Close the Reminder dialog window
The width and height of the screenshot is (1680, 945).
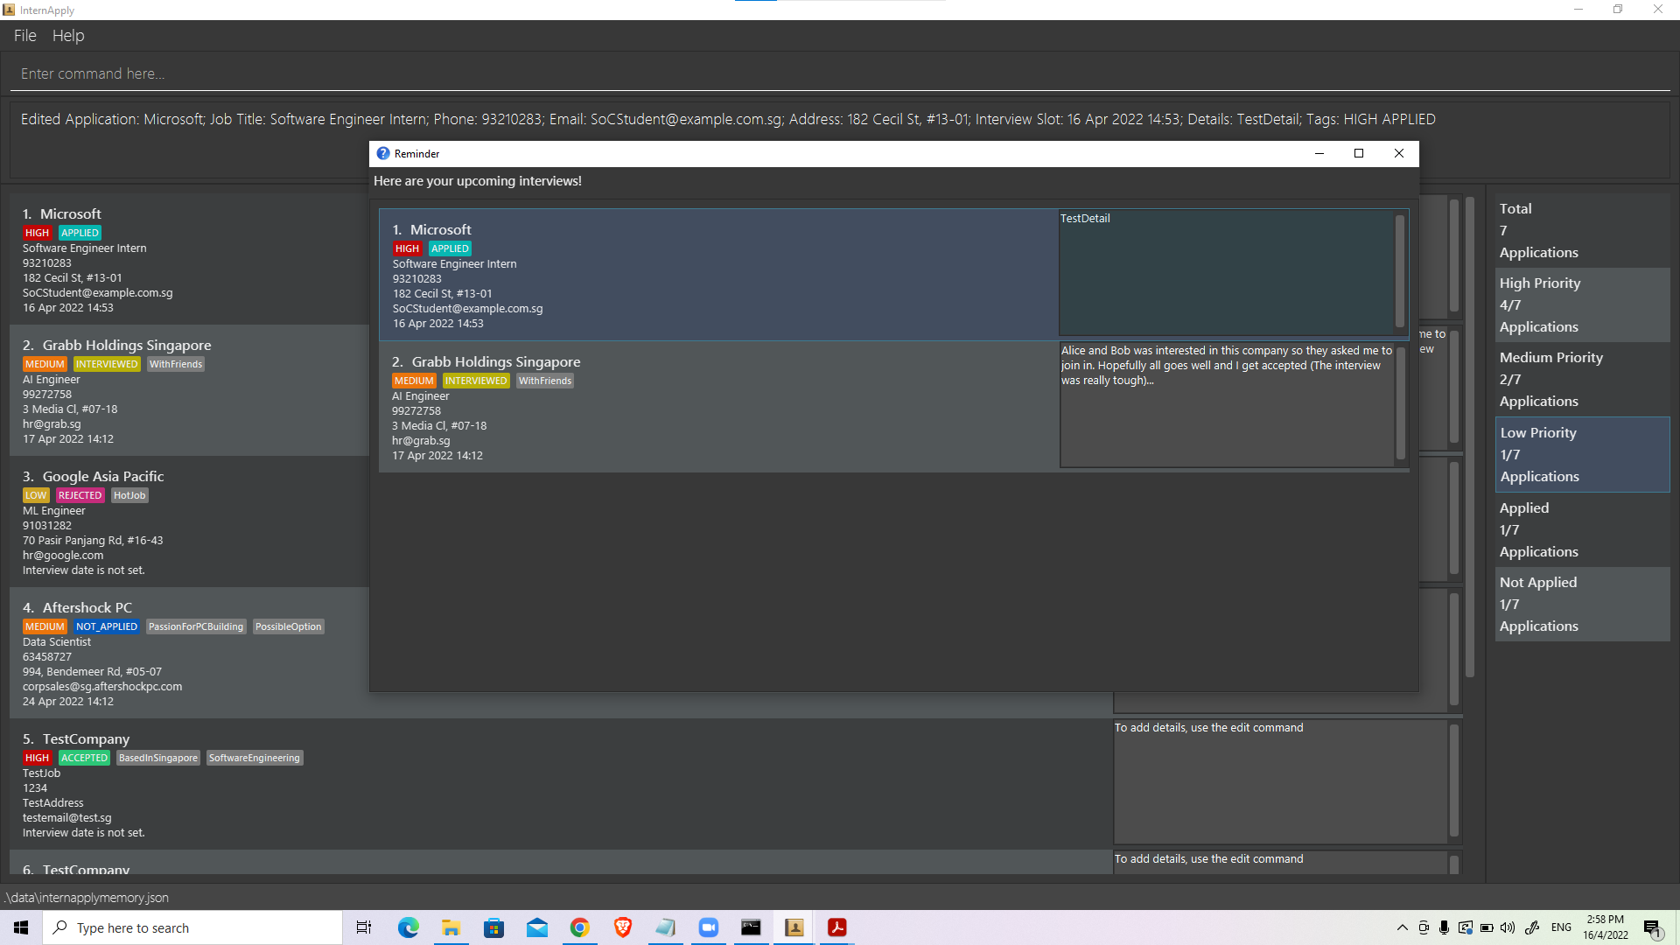pos(1398,153)
